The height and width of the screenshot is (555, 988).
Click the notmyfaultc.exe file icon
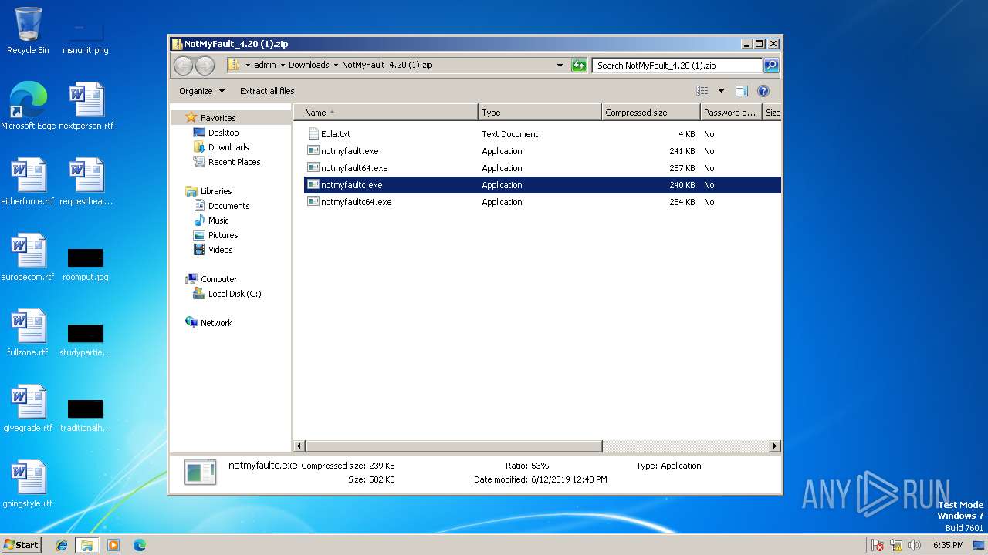pos(313,185)
